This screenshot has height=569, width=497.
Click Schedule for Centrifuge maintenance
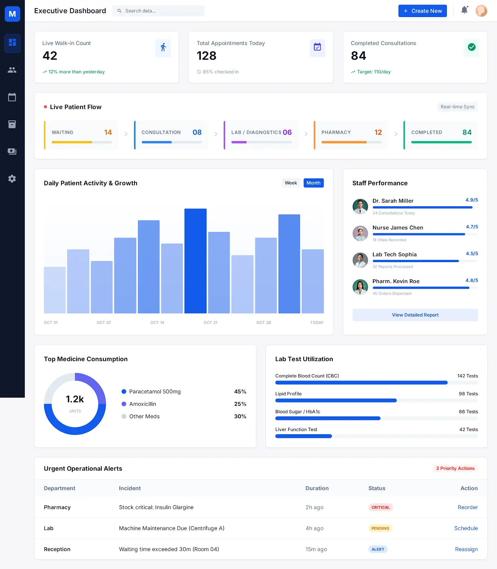(466, 528)
